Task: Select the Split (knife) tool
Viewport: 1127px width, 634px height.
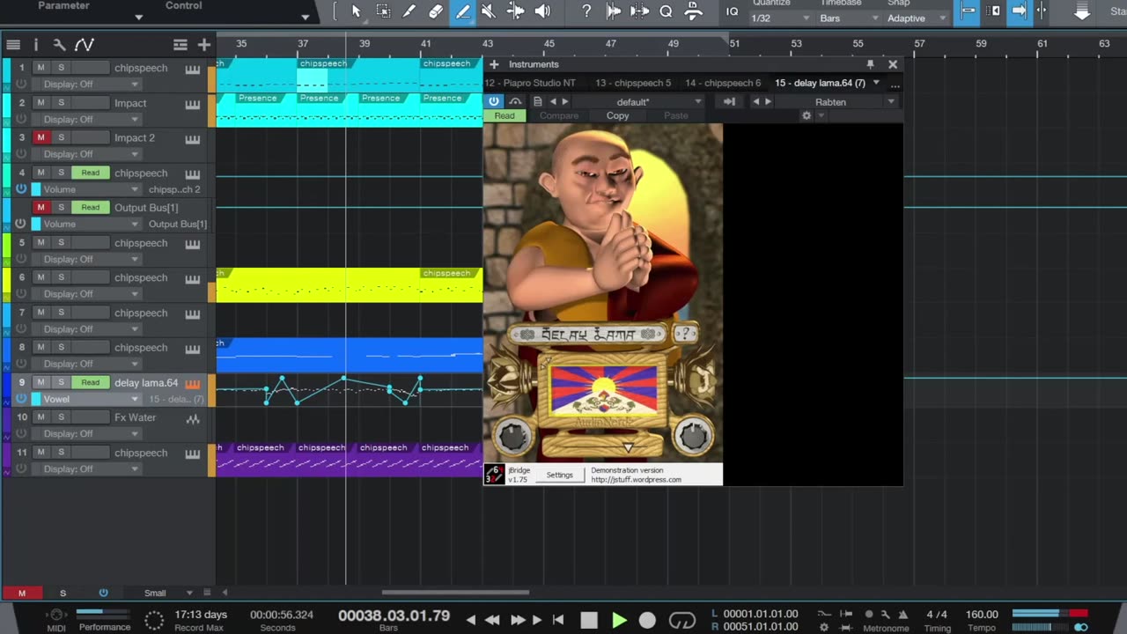Action: click(x=409, y=11)
